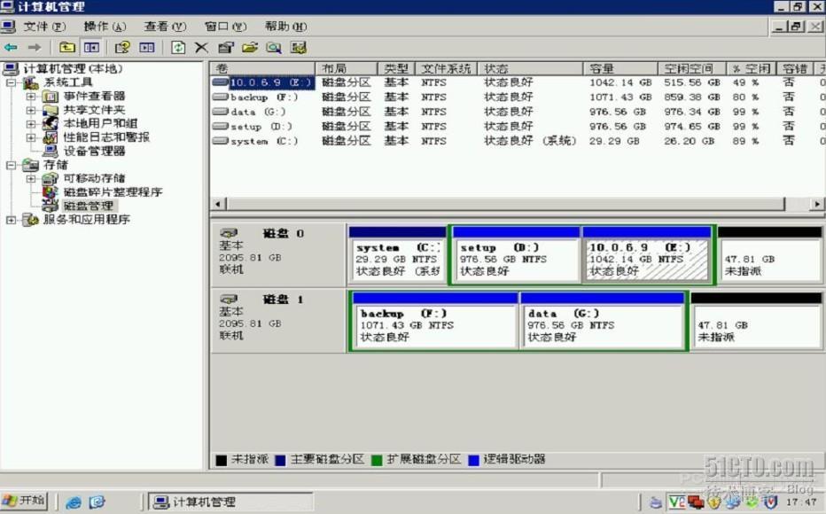Image resolution: width=826 pixels, height=514 pixels.
Task: Open the 查看(V) menu
Action: (x=165, y=27)
